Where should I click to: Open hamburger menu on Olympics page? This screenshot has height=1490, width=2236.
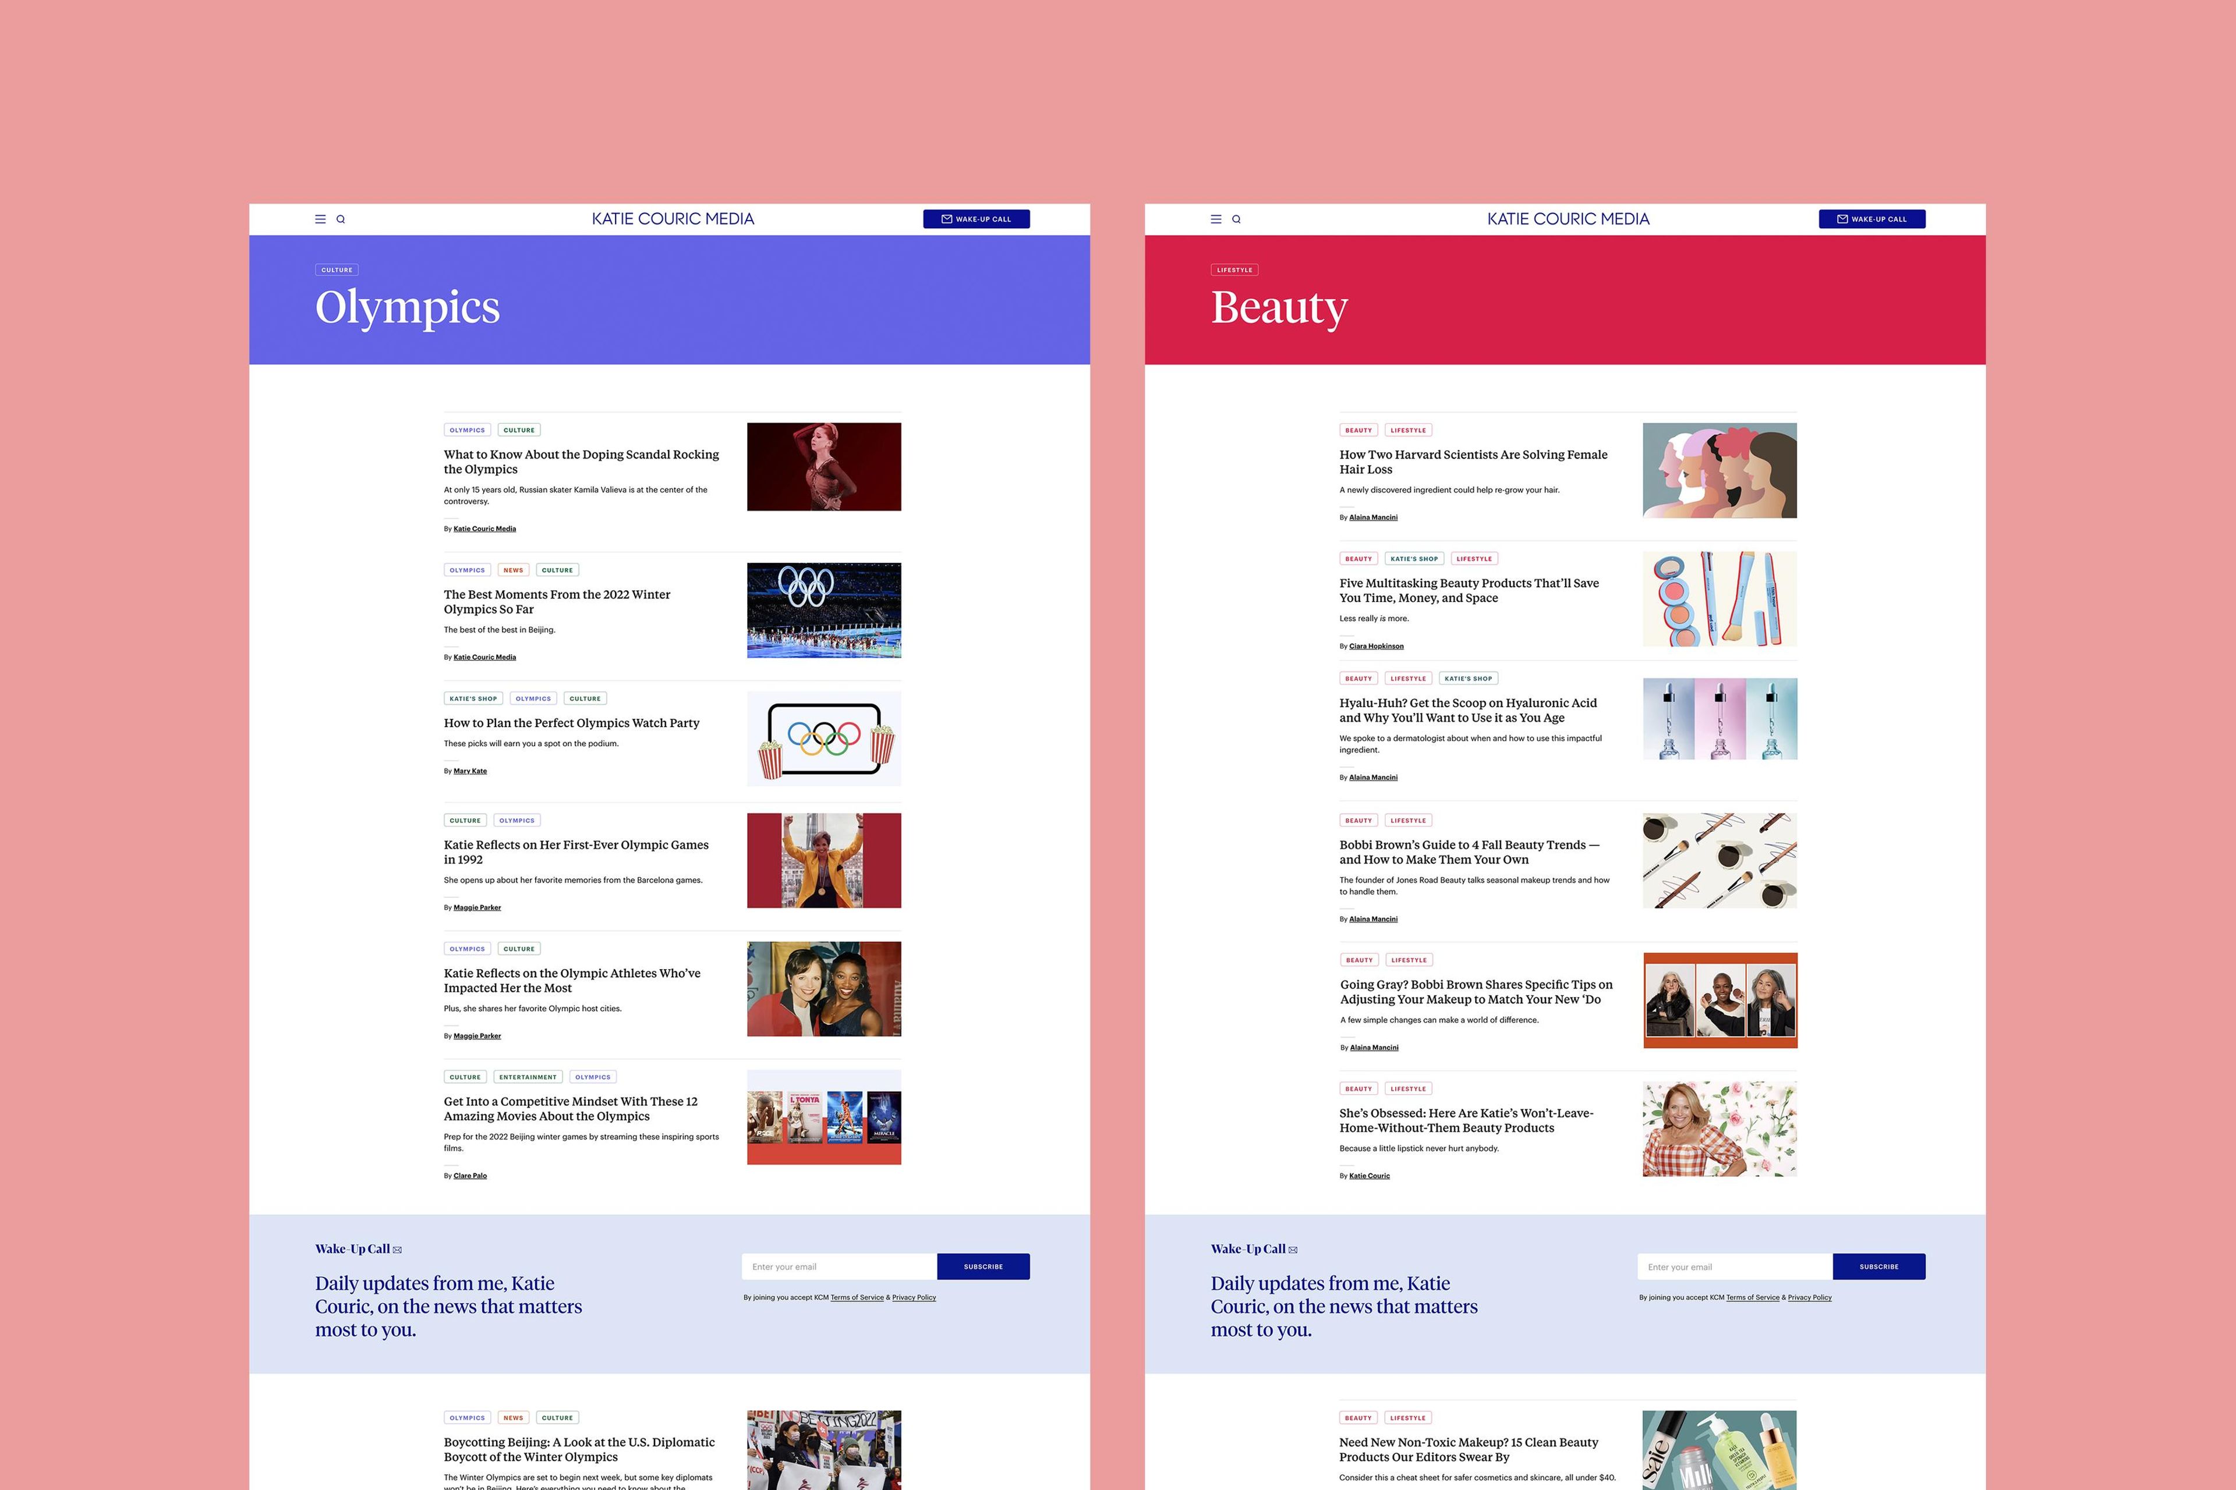pyautogui.click(x=320, y=219)
